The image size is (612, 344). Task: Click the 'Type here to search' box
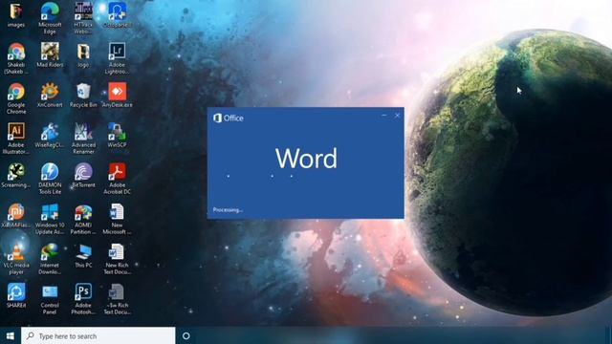coord(98,335)
